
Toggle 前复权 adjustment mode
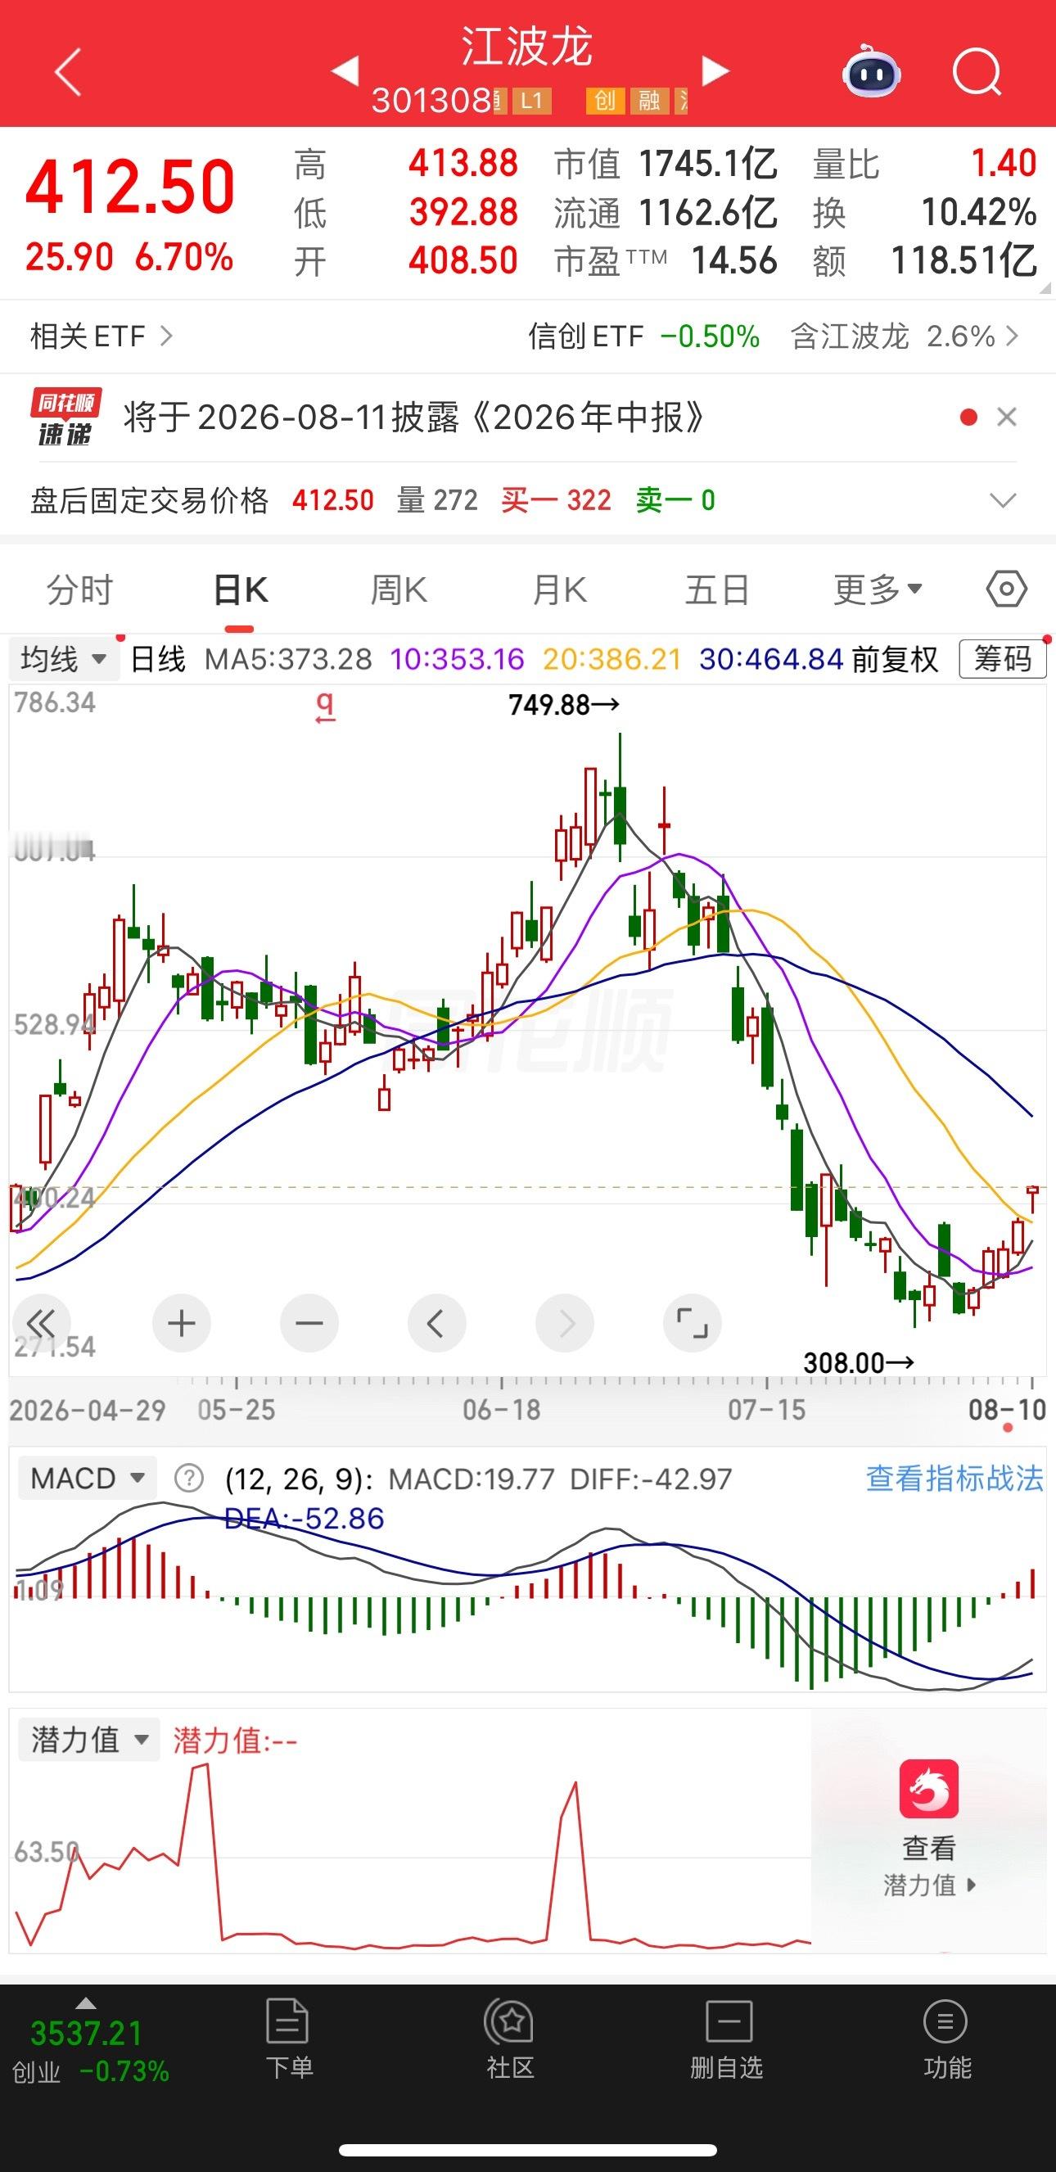(895, 658)
